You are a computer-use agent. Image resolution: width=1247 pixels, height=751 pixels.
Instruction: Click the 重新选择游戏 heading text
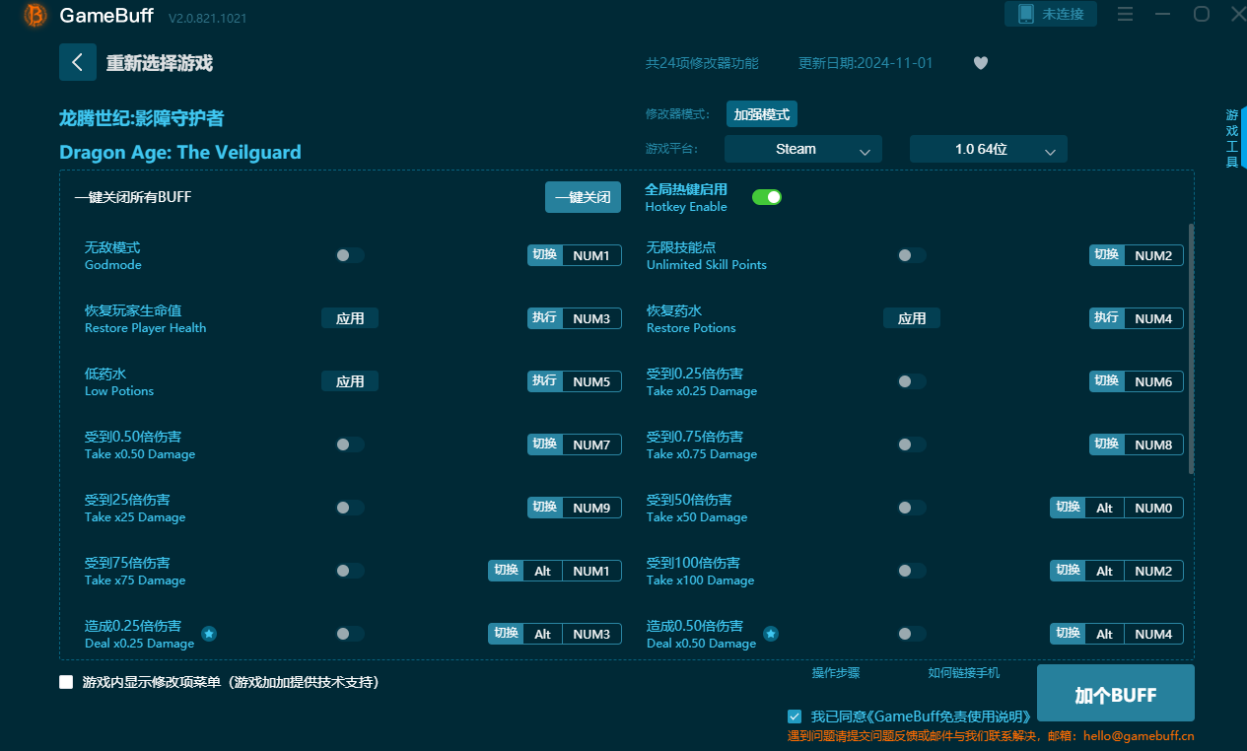[160, 63]
